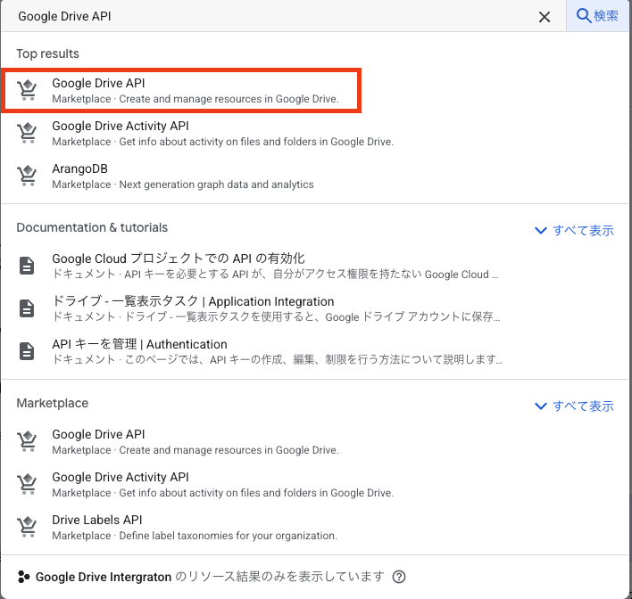Expand Documentation & tutorials with すべて表示
The height and width of the screenshot is (599, 632).
click(574, 230)
